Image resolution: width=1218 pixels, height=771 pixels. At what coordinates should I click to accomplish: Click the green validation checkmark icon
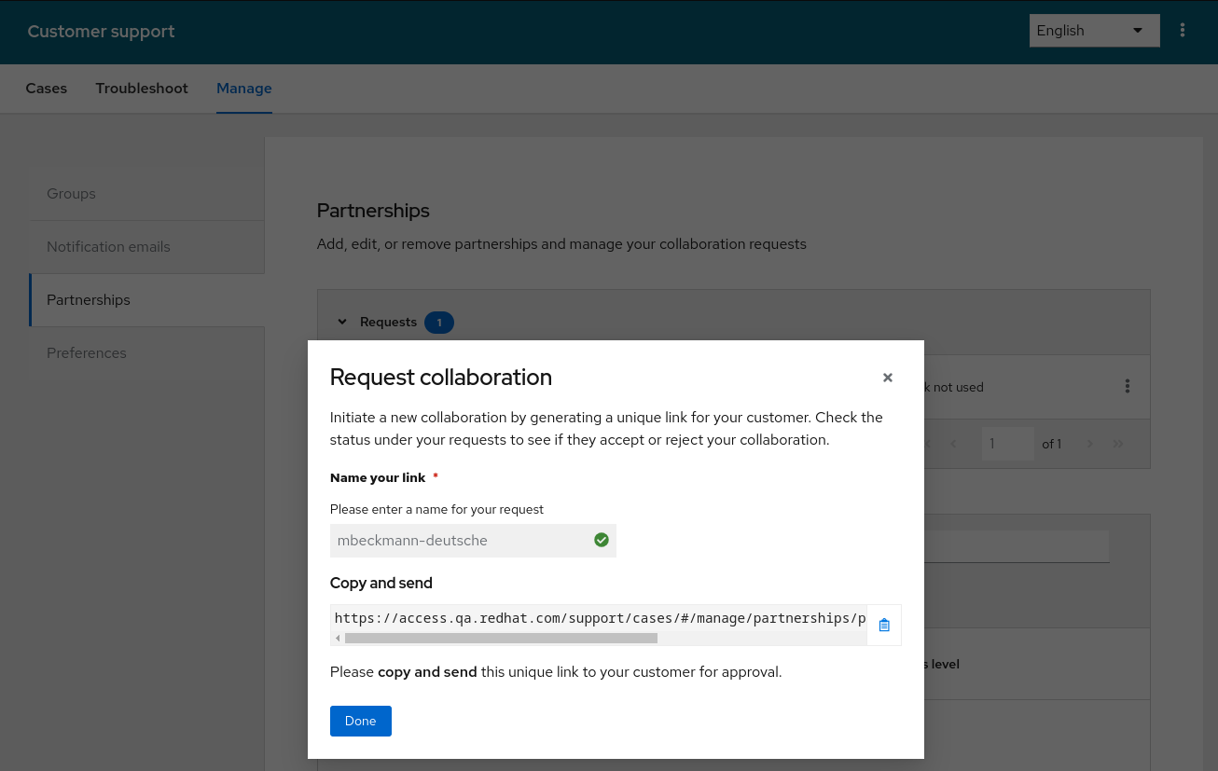click(602, 540)
